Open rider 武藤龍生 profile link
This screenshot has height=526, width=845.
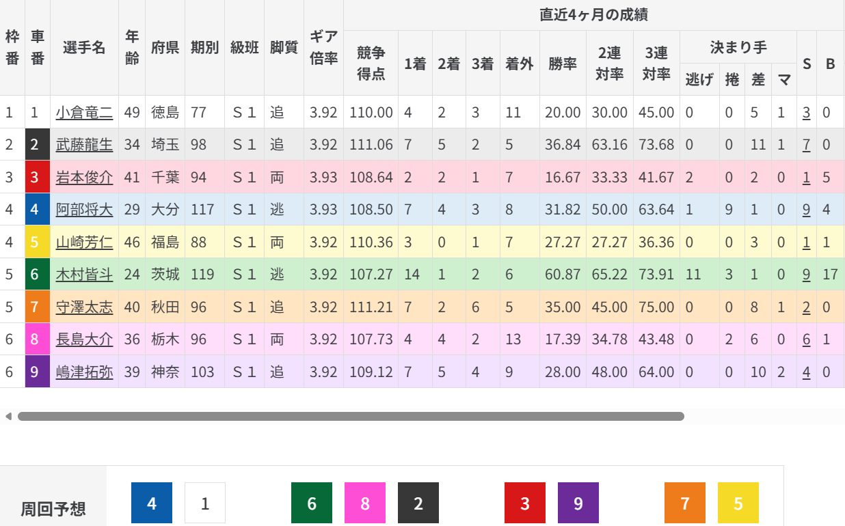[84, 144]
